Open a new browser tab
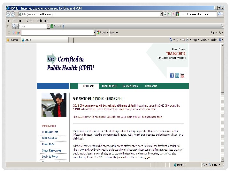Image resolution: width=230 pixels, height=172 pixels. [x=71, y=40]
